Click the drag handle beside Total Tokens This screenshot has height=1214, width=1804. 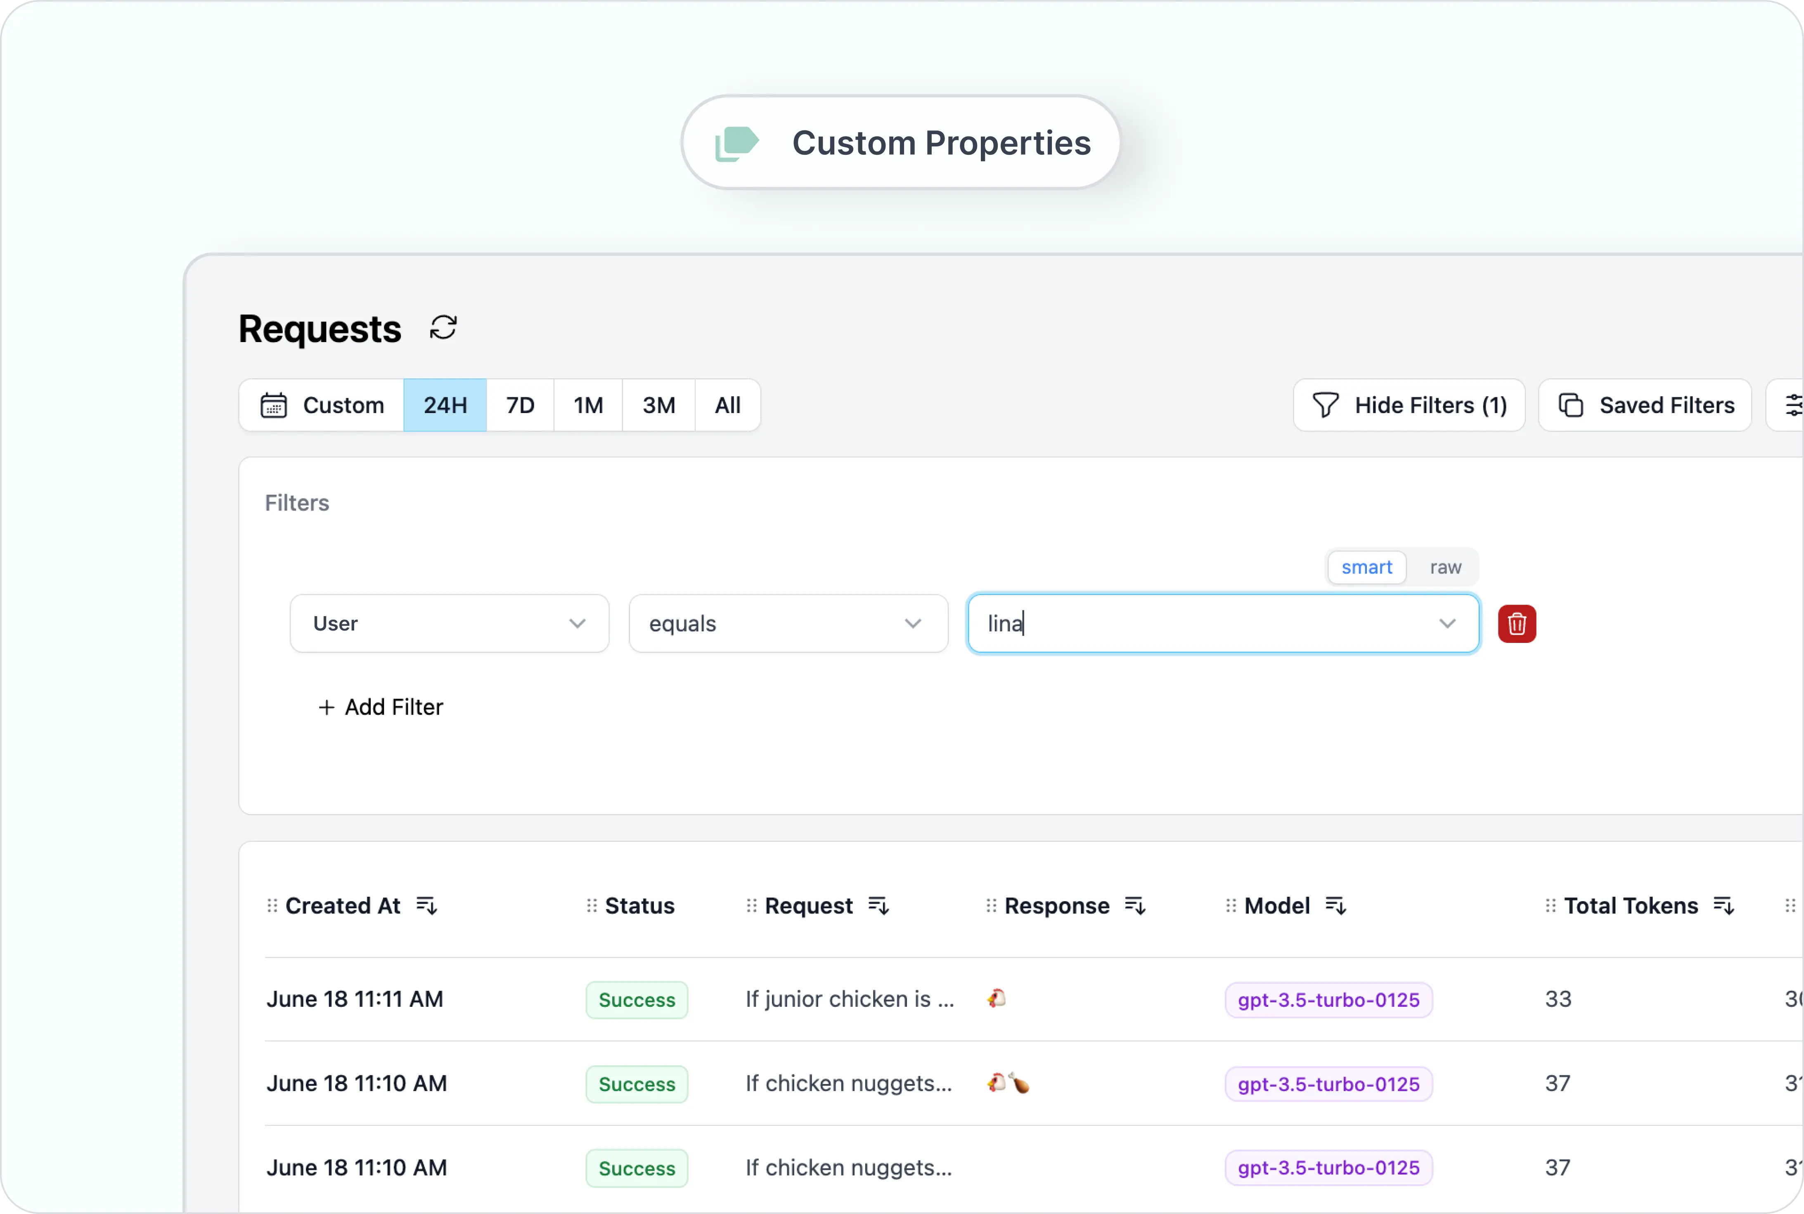1551,905
